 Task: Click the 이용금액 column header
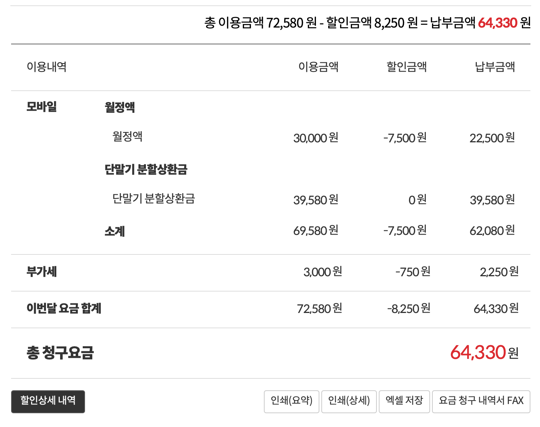(318, 67)
